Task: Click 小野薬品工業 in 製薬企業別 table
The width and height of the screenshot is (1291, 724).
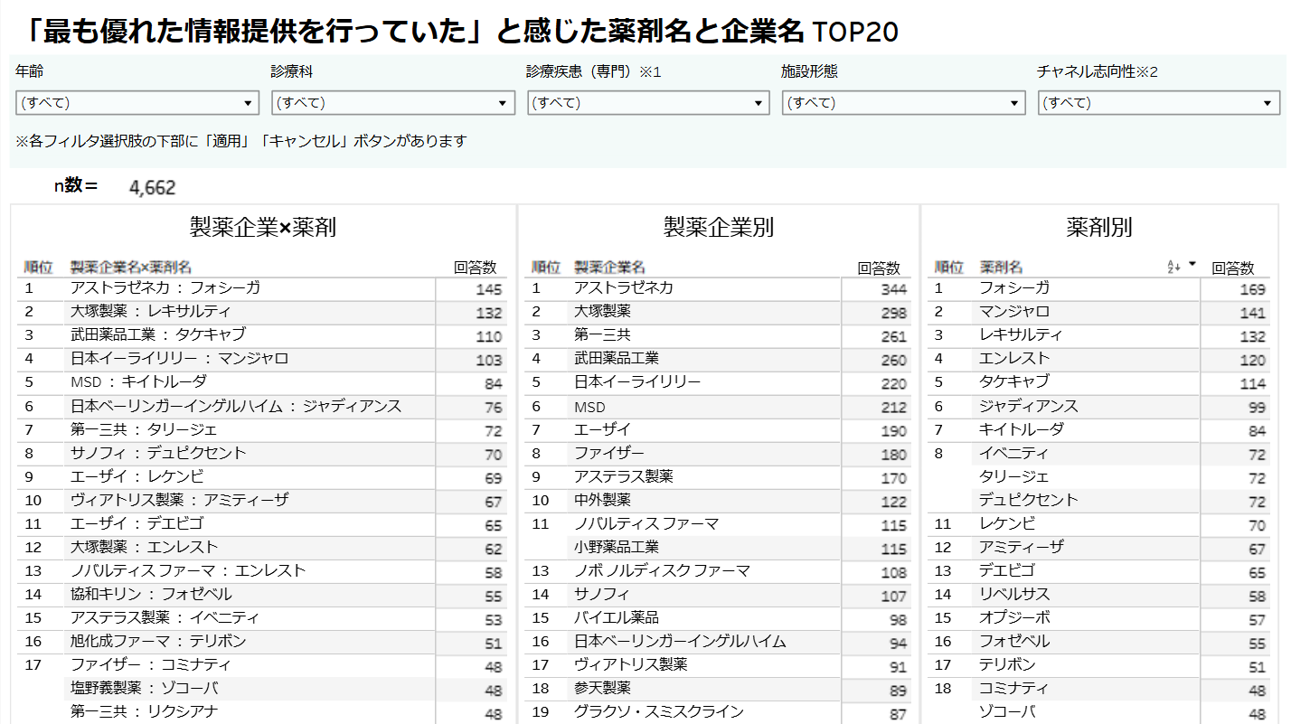Action: (617, 547)
